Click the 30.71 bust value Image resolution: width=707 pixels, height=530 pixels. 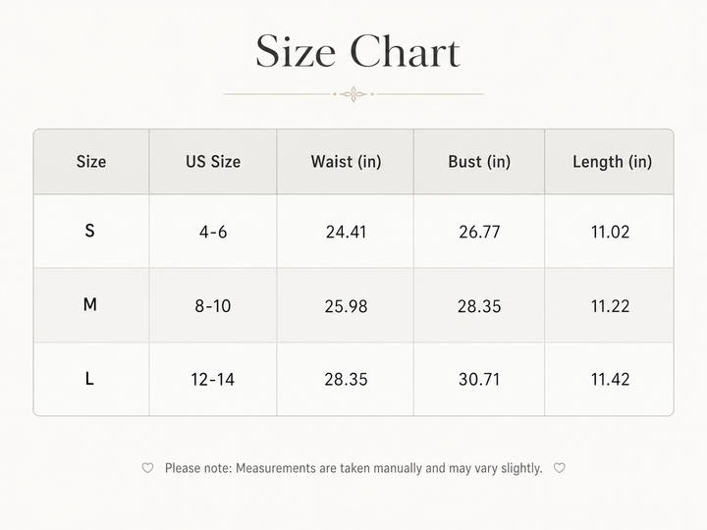pyautogui.click(x=479, y=380)
